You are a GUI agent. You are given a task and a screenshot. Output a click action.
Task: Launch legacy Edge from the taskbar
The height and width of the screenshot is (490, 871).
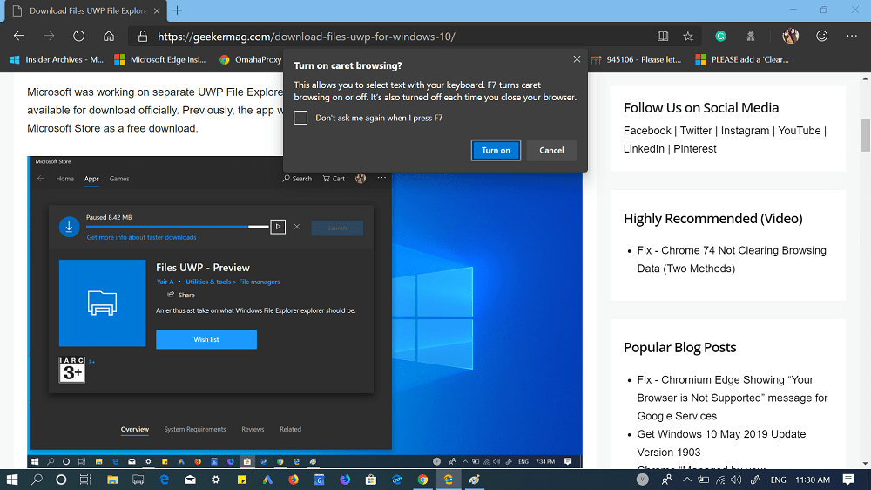tap(165, 480)
